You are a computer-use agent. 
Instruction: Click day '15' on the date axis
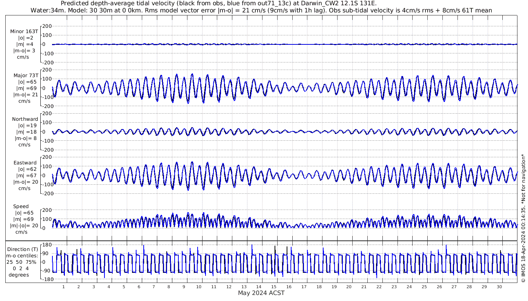274,287
